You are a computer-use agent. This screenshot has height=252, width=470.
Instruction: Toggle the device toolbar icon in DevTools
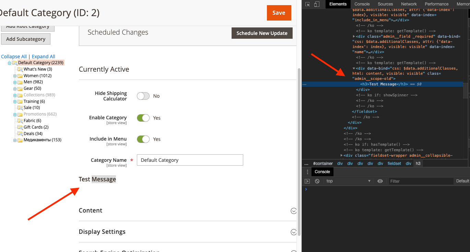[x=317, y=4]
